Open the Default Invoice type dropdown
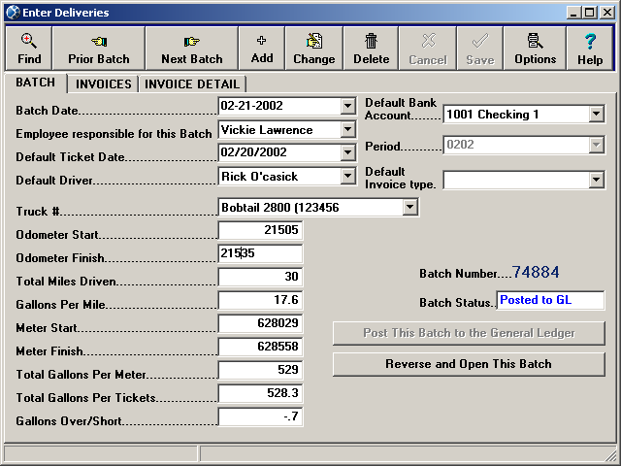 coord(596,181)
